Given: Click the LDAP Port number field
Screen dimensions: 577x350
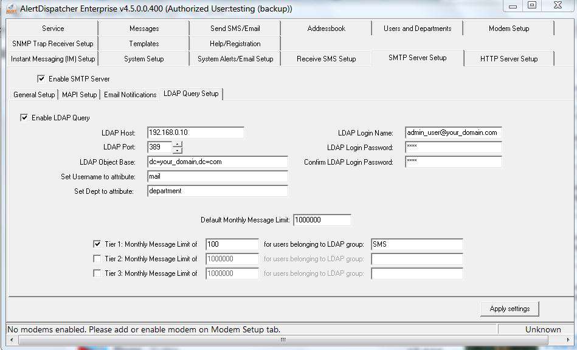Looking at the screenshot, I should click(x=159, y=147).
